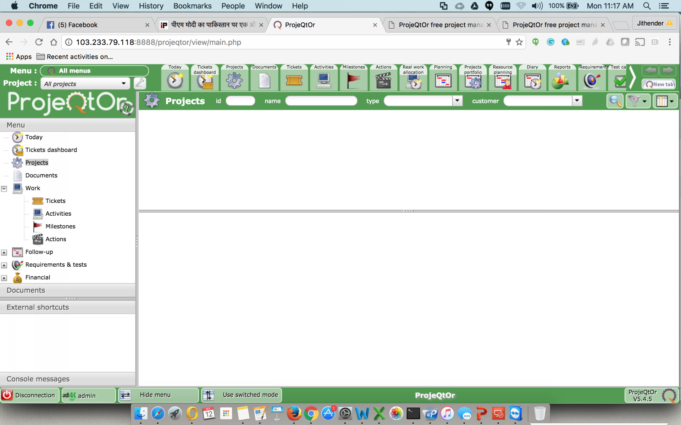Click the Actions clapperboard toolbar icon
This screenshot has width=681, height=425.
coord(383,81)
